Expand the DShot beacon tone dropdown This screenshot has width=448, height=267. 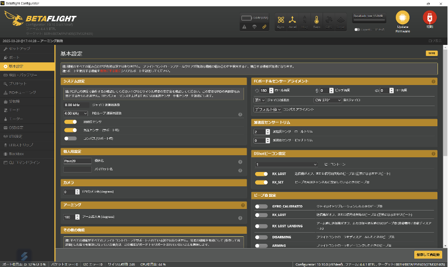[285, 164]
